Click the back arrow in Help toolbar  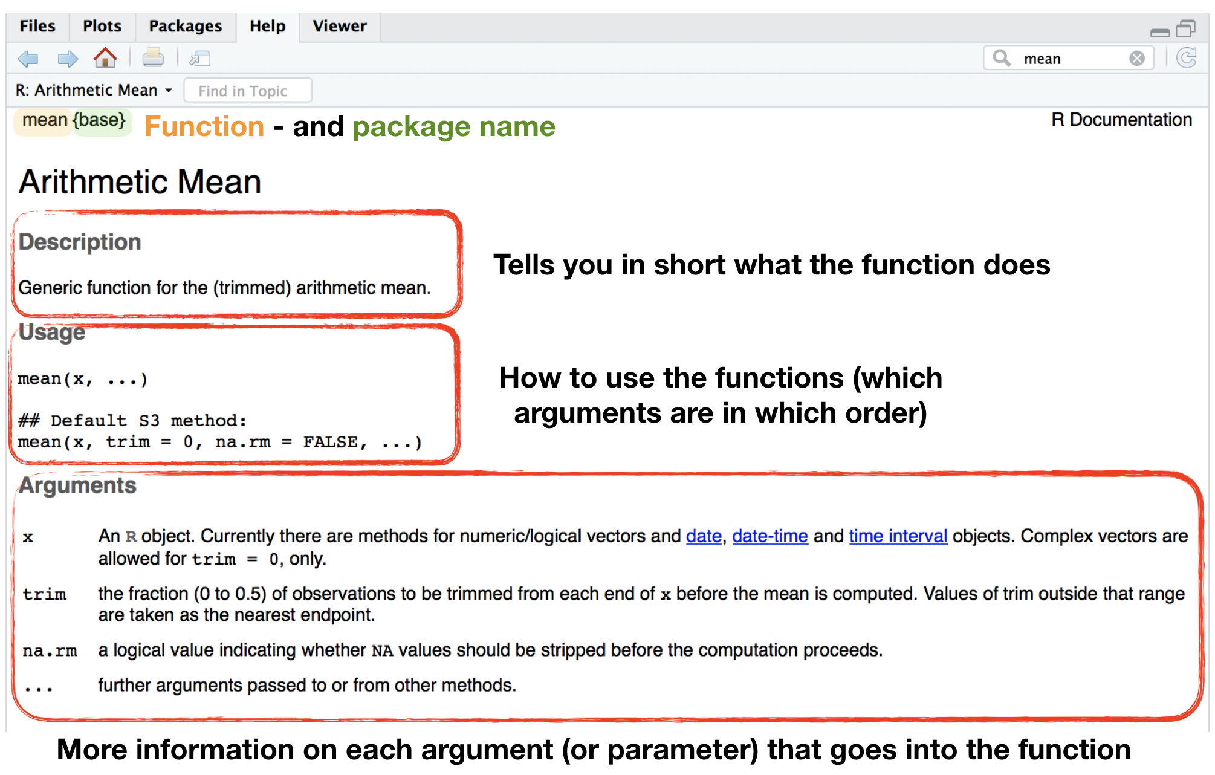(x=28, y=59)
